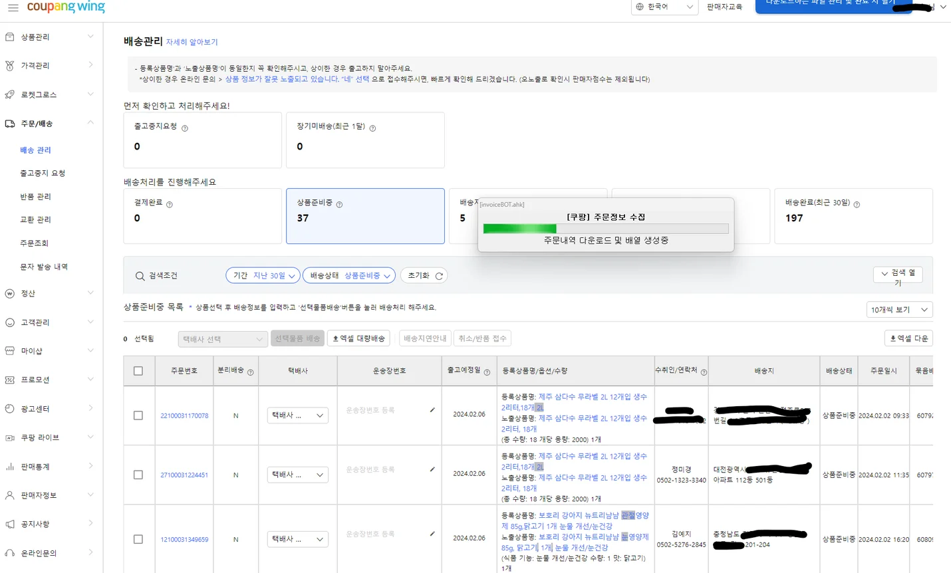Click the 판매자교육 link in header

click(724, 7)
